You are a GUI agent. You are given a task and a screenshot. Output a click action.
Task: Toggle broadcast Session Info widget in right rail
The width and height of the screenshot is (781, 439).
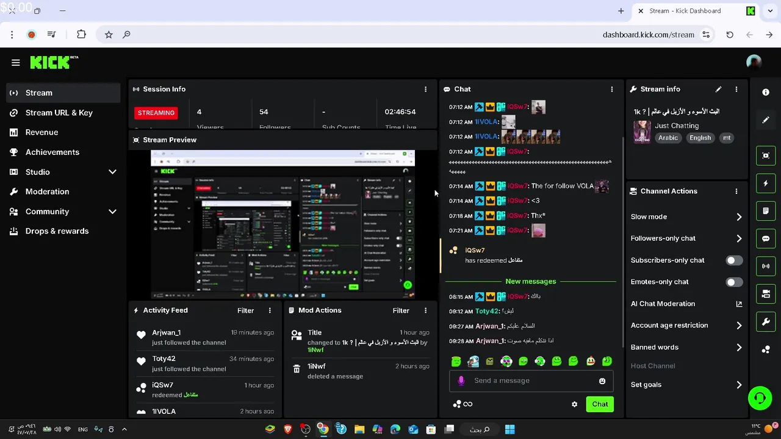click(x=766, y=266)
